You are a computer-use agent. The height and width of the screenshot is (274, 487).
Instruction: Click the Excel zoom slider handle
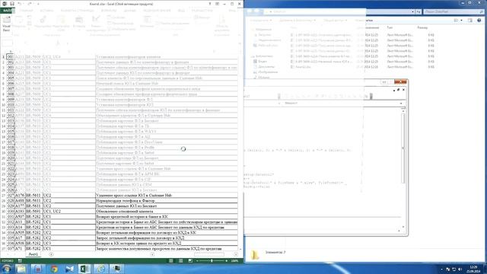212,260
